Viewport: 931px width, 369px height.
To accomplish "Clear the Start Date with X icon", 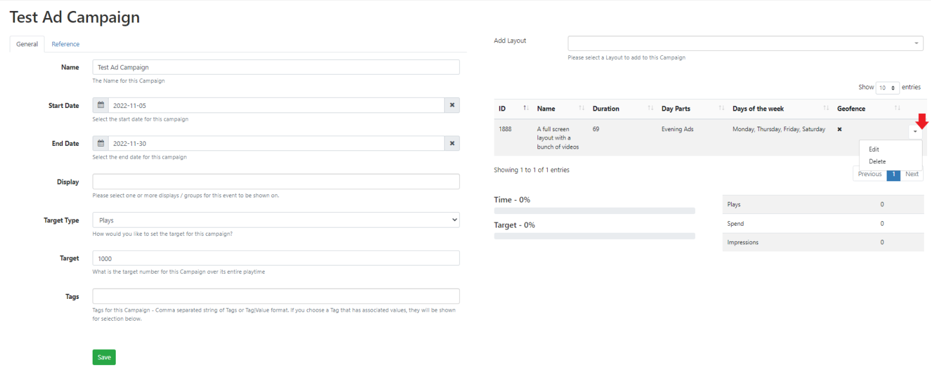I will click(451, 105).
